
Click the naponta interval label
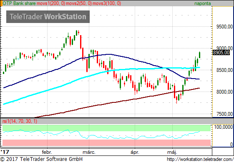(x=203, y=3)
